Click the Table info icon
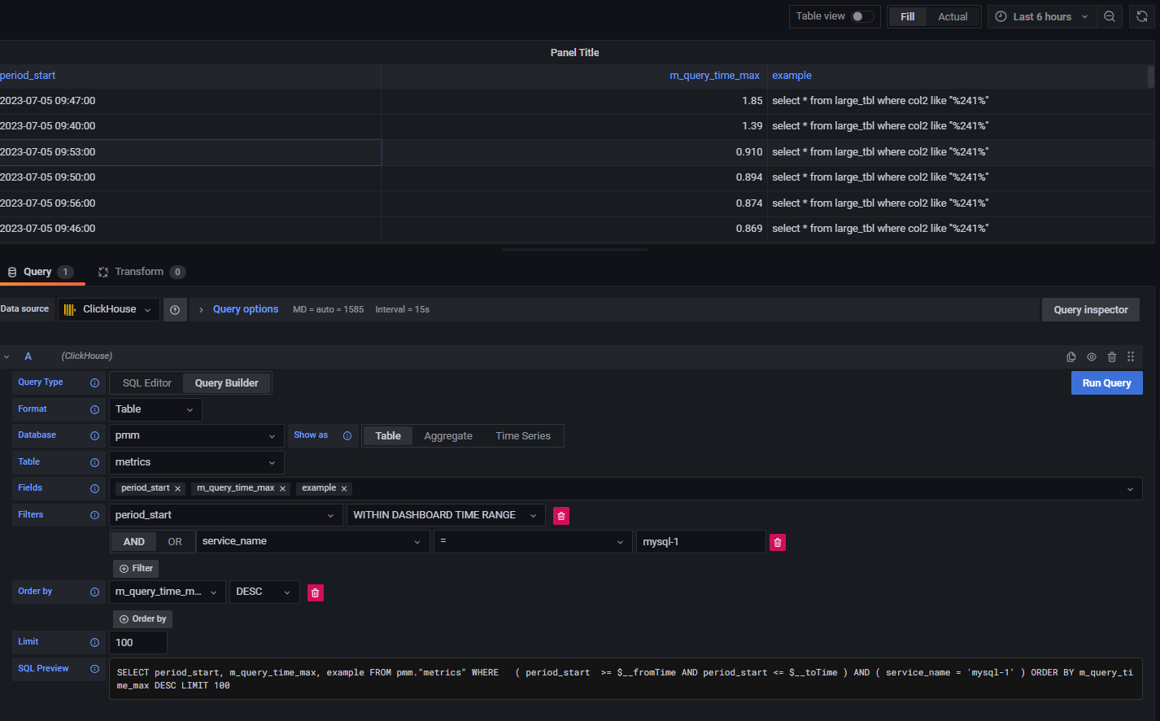This screenshot has width=1160, height=721. 94,462
